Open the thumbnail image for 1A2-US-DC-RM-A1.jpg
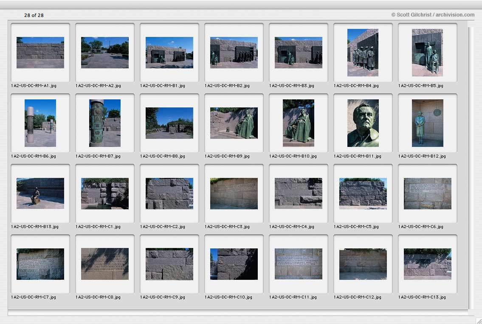 [x=40, y=53]
